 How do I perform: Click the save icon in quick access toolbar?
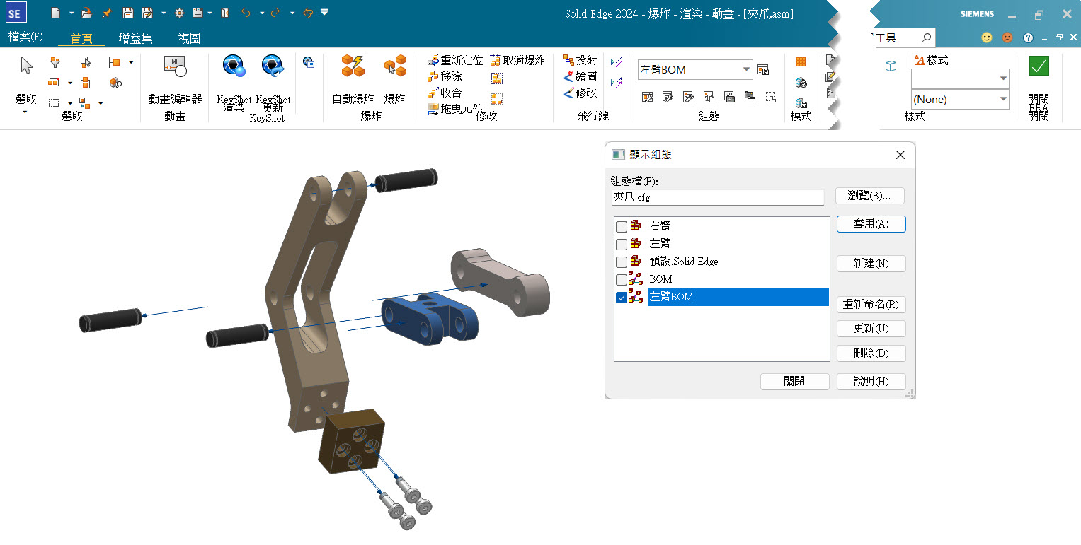(x=127, y=13)
